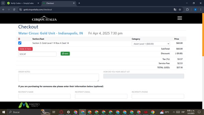Select the Checkout browser tab
The height and width of the screenshot is (115, 204).
pyautogui.click(x=59, y=3)
